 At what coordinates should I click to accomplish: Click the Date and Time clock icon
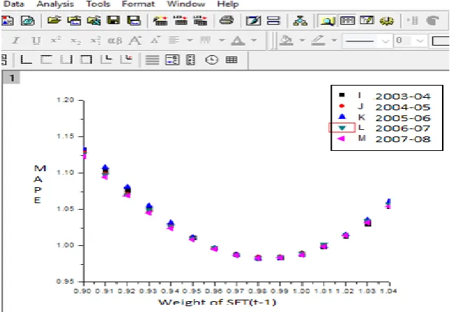pyautogui.click(x=212, y=59)
